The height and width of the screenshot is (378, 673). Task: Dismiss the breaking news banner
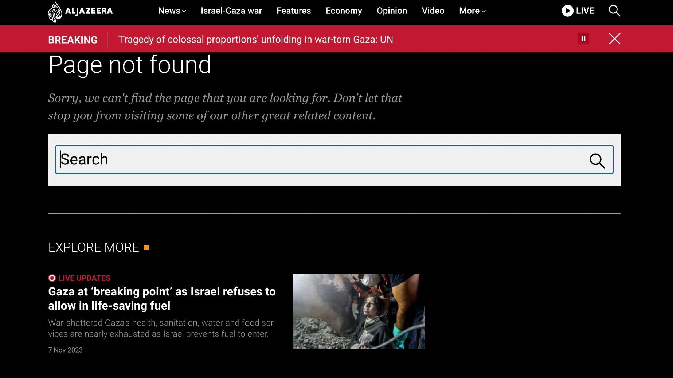coord(614,39)
